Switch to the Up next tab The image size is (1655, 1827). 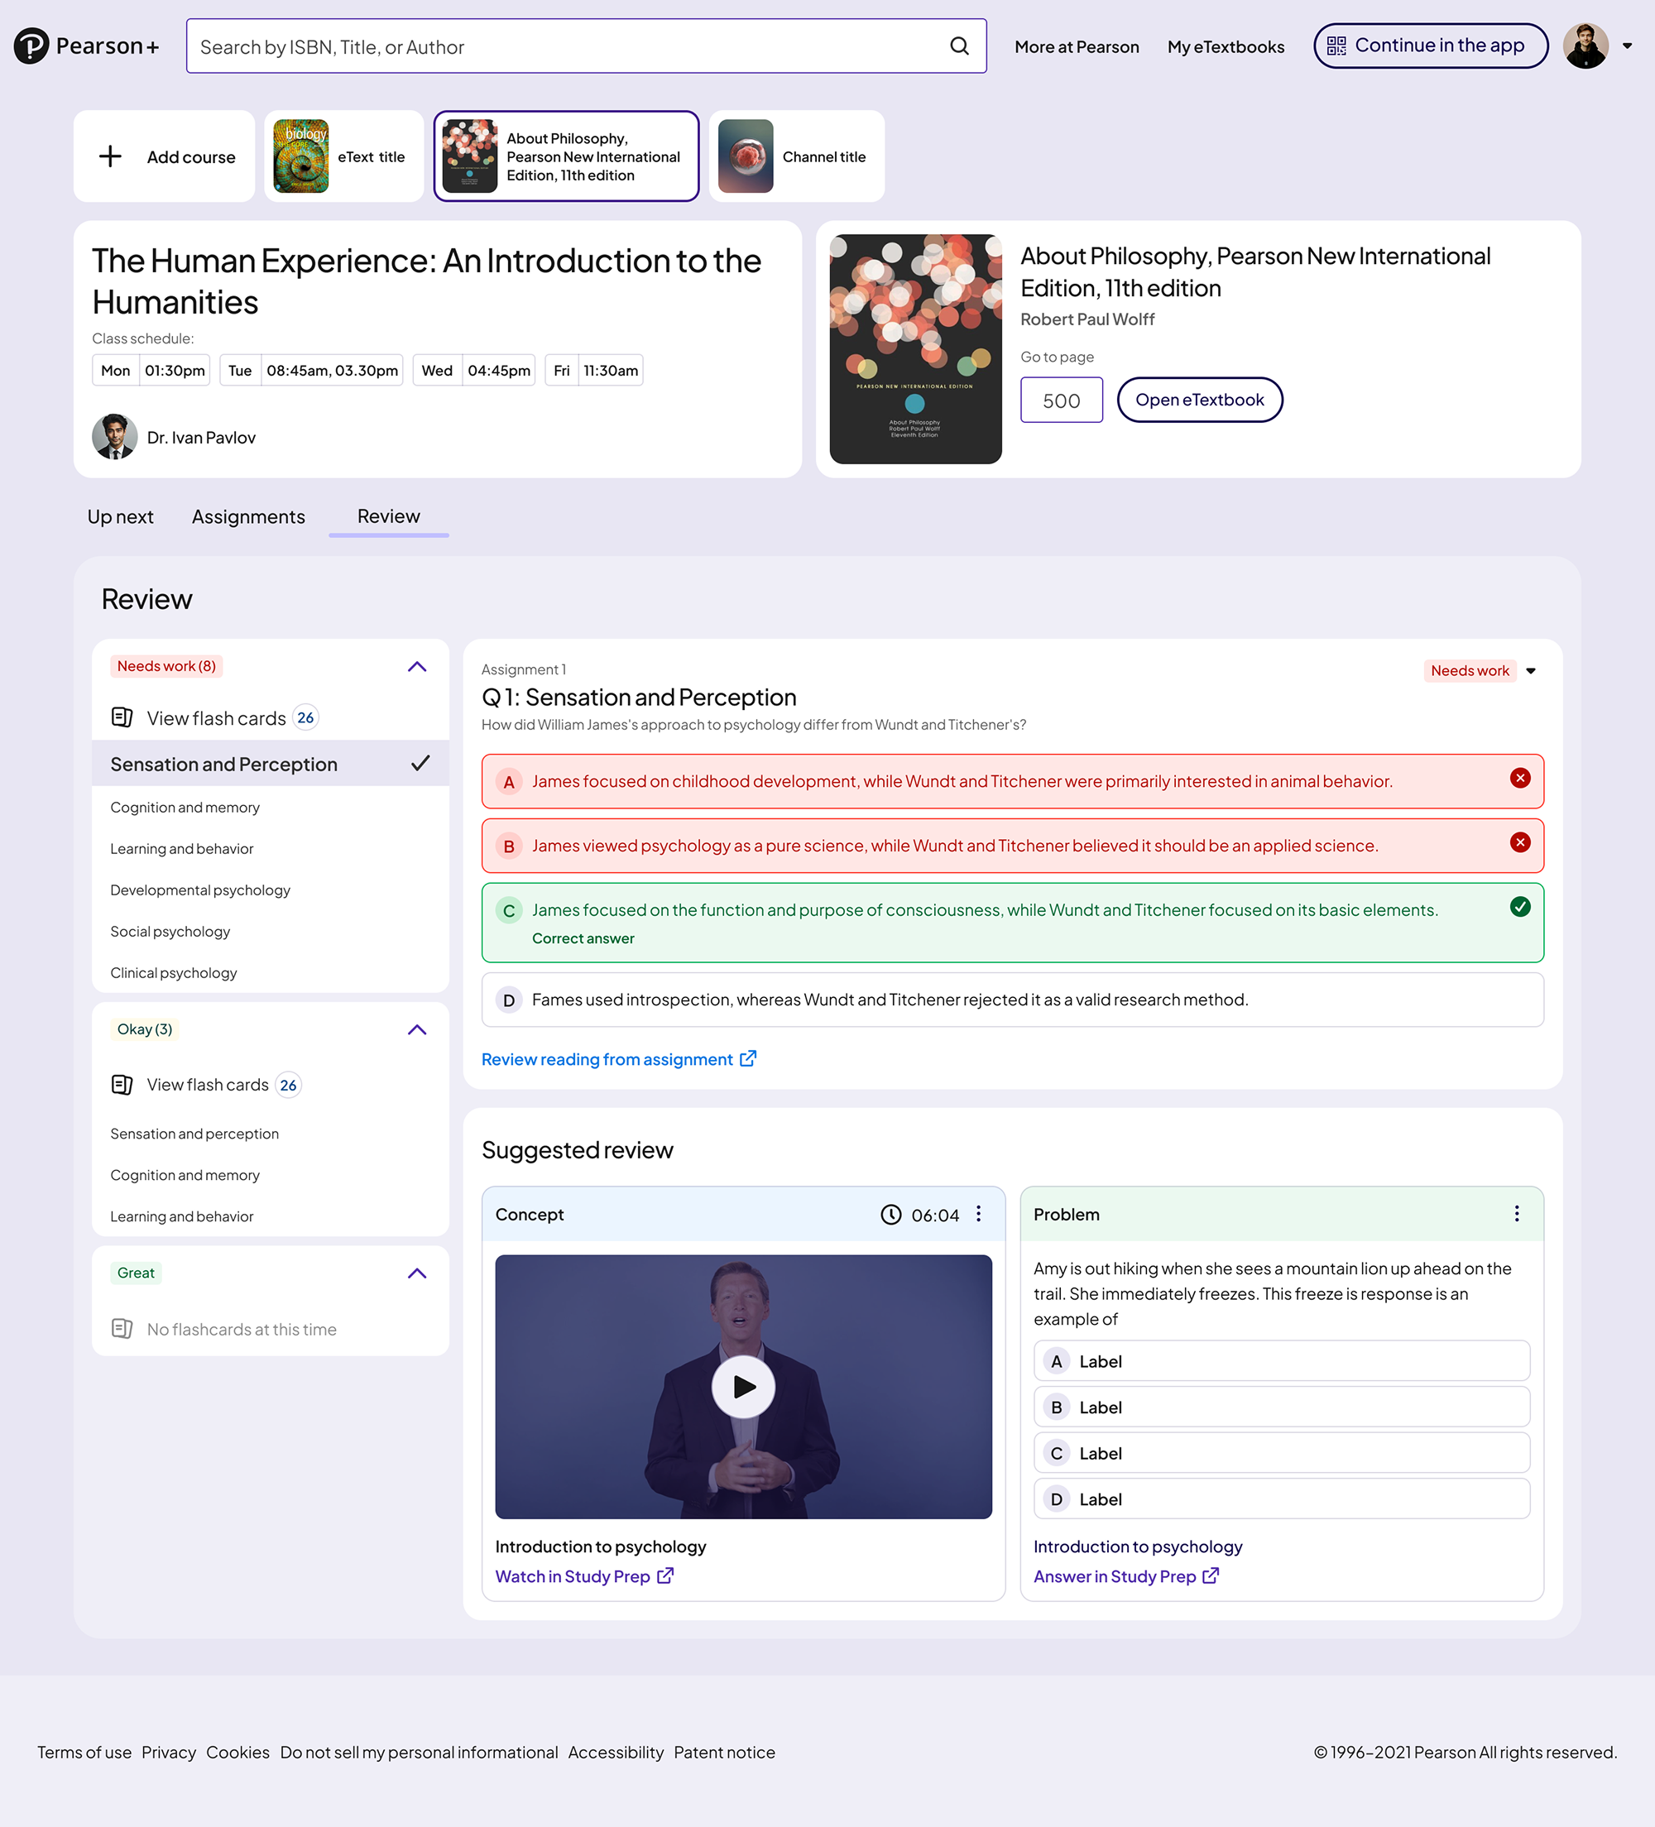point(121,516)
